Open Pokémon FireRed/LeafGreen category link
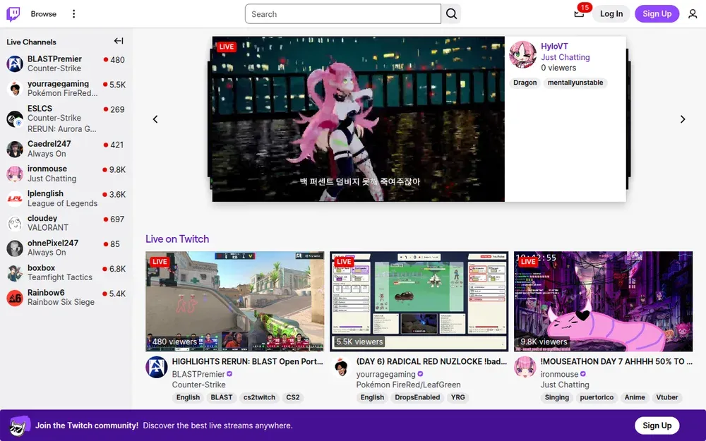Screen dimensions: 706x441 pyautogui.click(x=408, y=385)
